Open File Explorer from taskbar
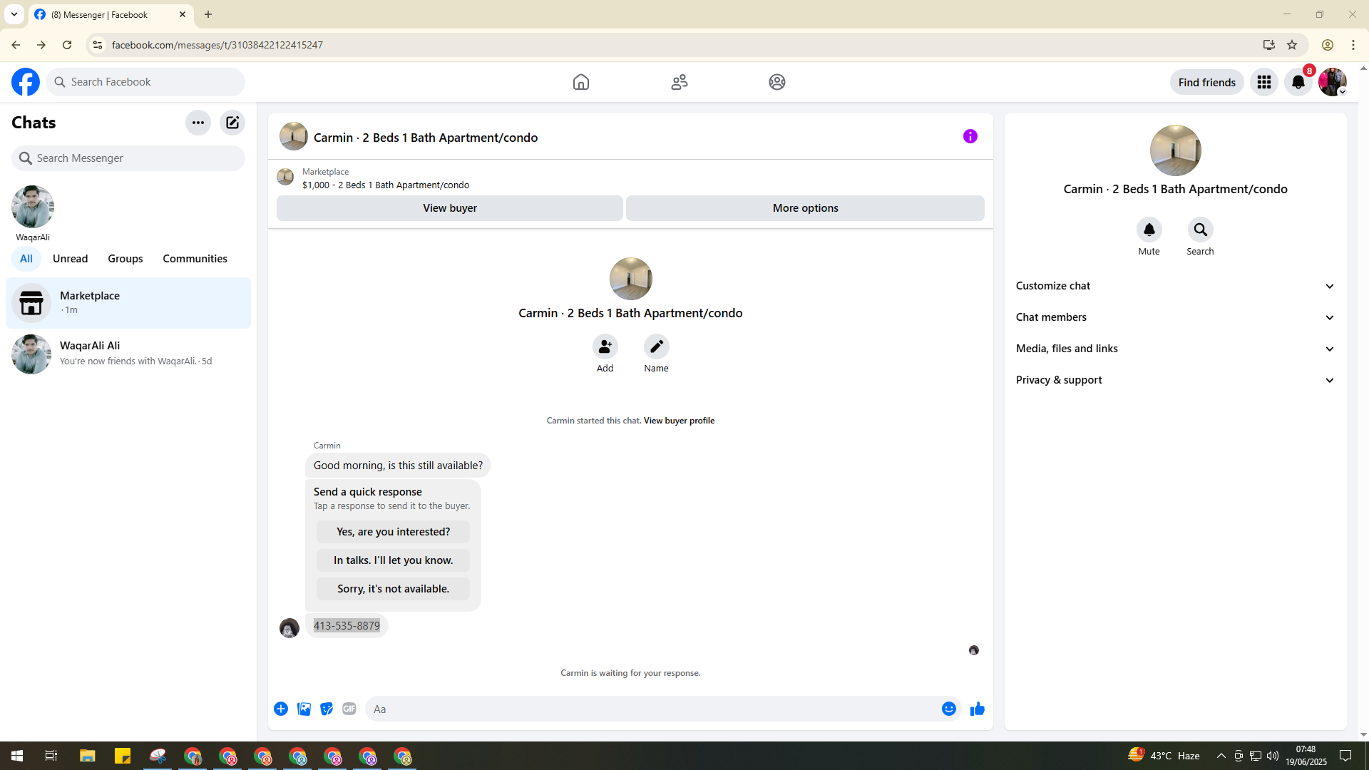Screen dimensions: 1369x770 click(x=88, y=756)
